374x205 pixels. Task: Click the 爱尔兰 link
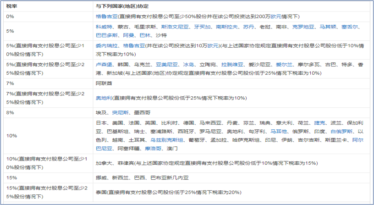[x=284, y=65]
